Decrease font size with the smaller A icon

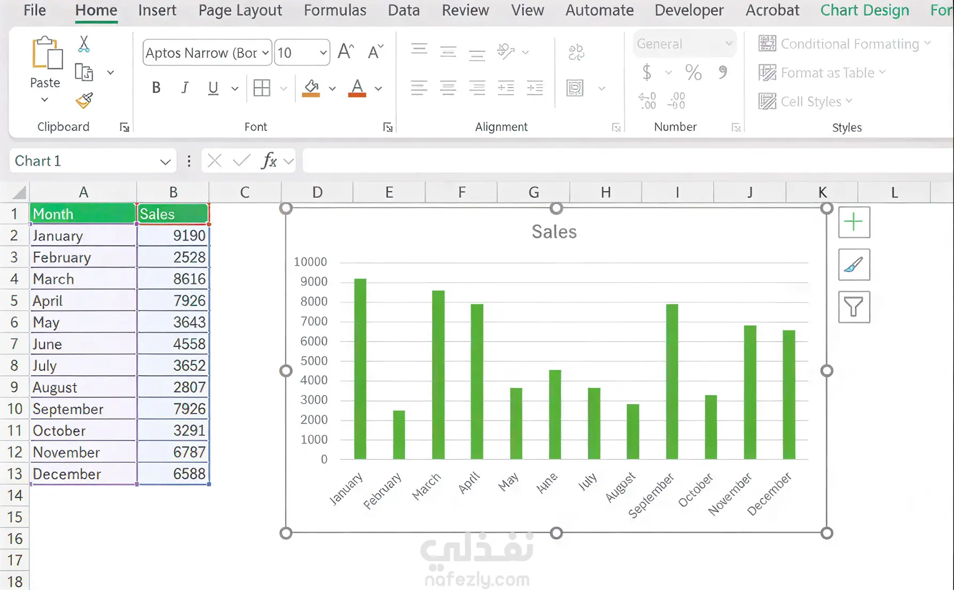click(x=376, y=52)
